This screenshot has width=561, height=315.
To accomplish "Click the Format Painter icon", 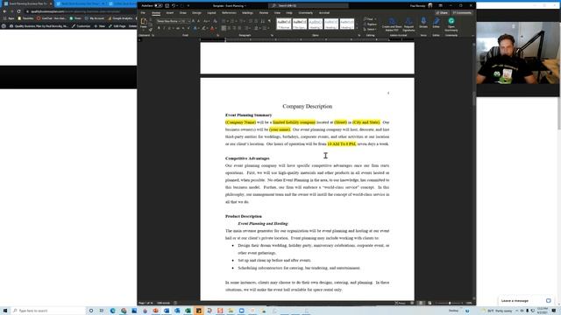I will tap(151, 29).
